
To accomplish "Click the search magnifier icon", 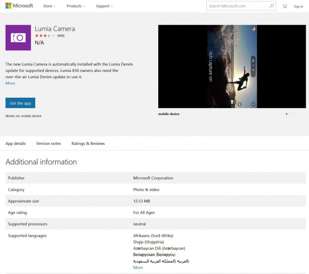I will click(x=271, y=6).
